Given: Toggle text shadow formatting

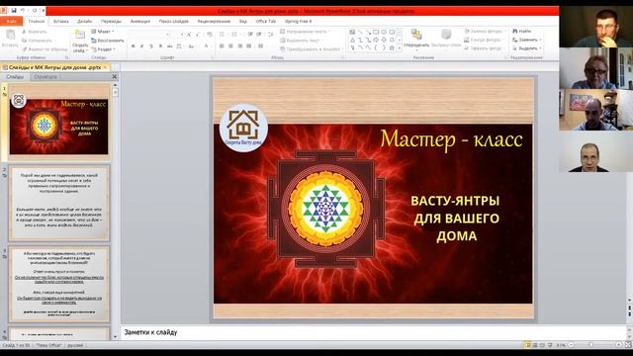Looking at the screenshot, I should pos(160,46).
